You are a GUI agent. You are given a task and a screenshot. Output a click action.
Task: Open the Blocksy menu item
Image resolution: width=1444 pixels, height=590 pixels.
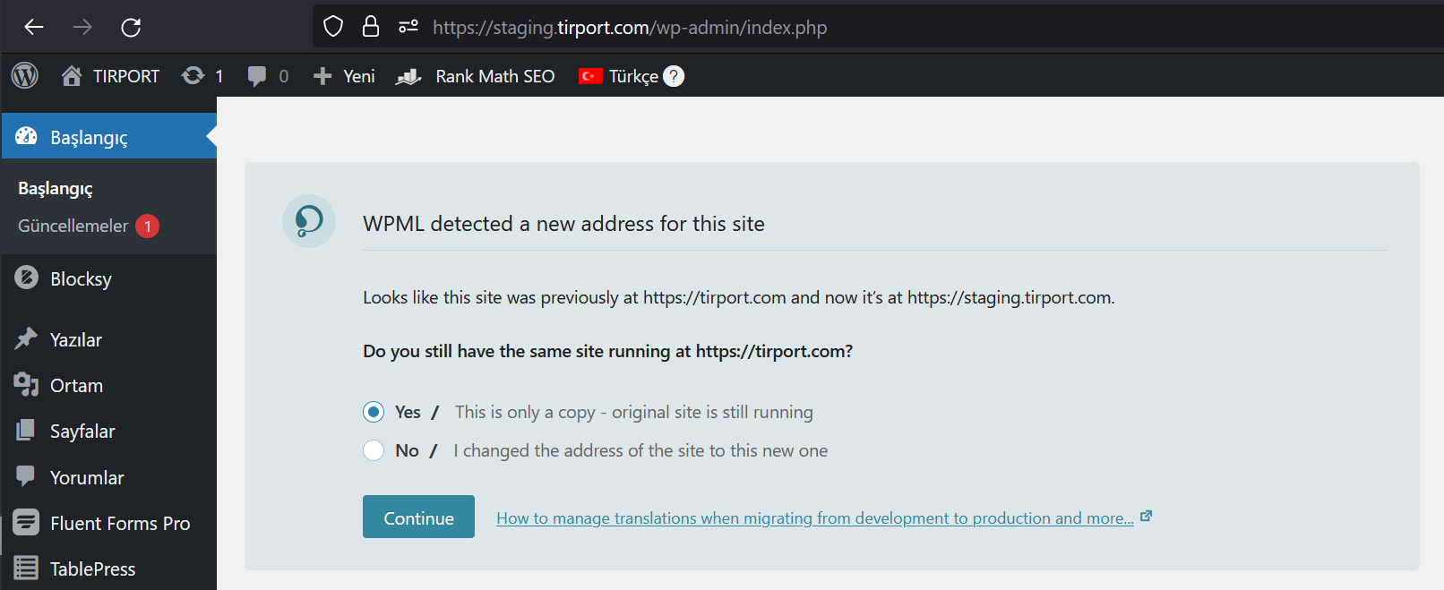point(82,278)
